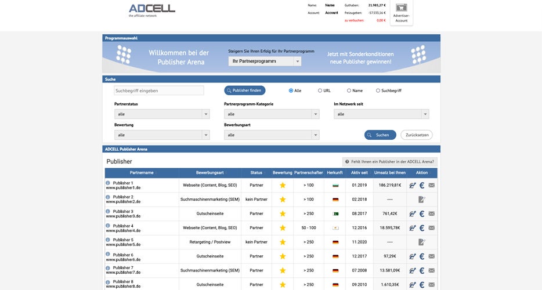Viewport: 542px width, 290px height.
Task: Select the Name radio button
Action: [x=349, y=90]
